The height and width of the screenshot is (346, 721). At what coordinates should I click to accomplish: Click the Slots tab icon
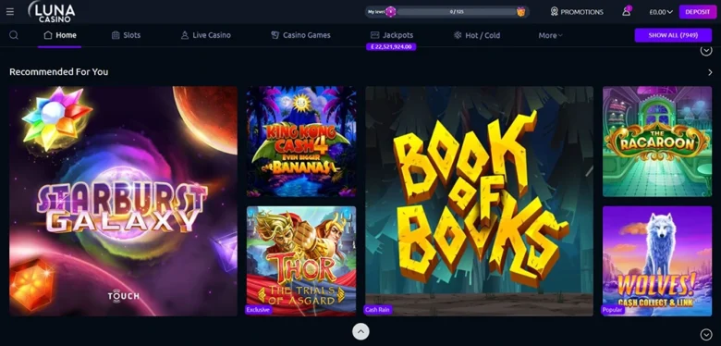click(116, 35)
